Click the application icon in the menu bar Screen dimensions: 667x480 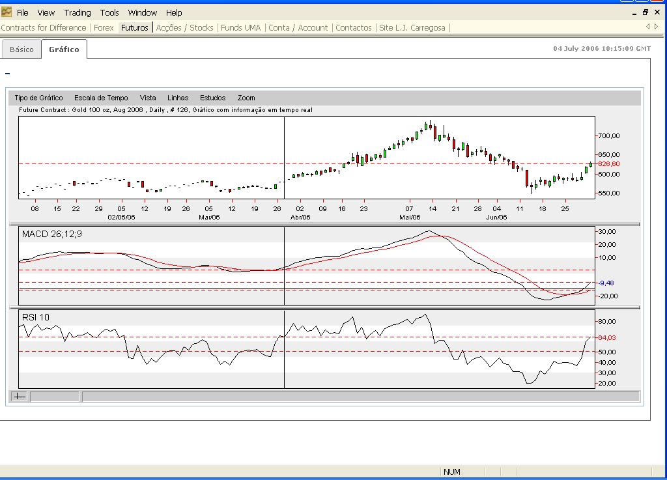(x=7, y=12)
